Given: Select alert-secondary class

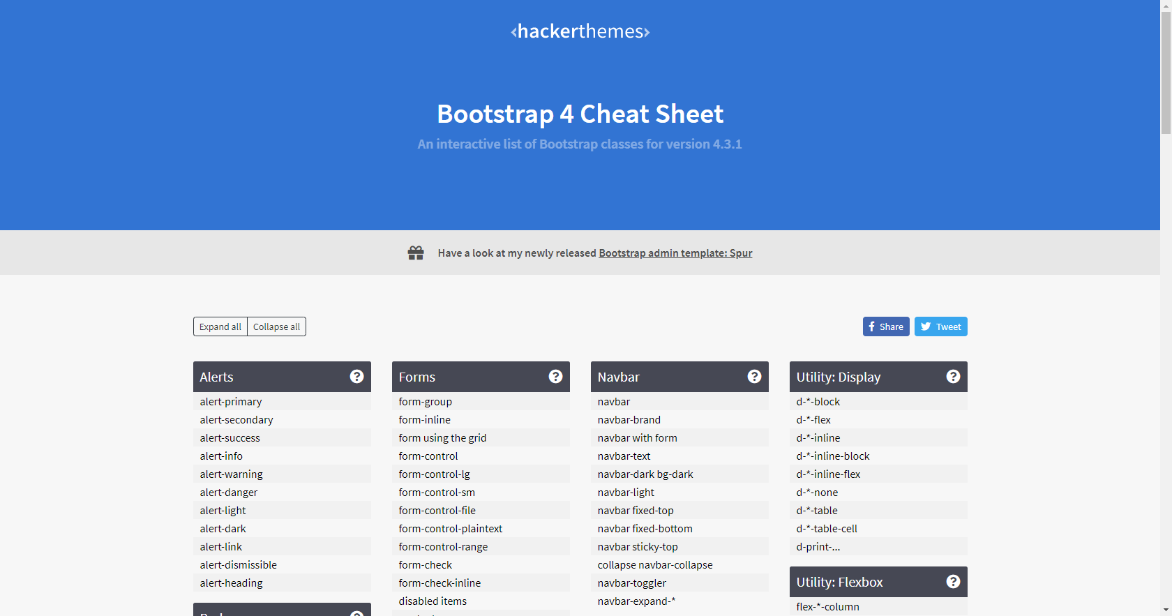Looking at the screenshot, I should pyautogui.click(x=282, y=419).
